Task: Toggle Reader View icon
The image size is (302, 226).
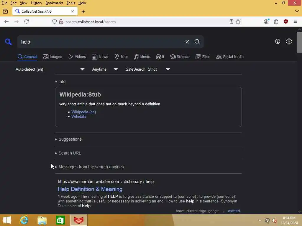Action: click(232, 21)
